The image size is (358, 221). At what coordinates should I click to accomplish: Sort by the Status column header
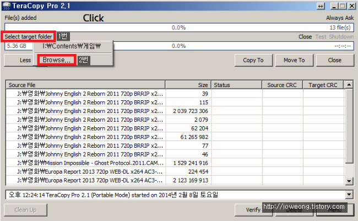pyautogui.click(x=236, y=85)
